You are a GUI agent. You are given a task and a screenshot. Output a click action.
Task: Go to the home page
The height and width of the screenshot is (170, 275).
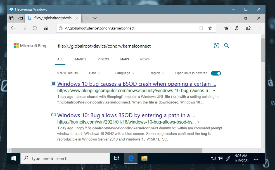pyautogui.click(x=46, y=28)
